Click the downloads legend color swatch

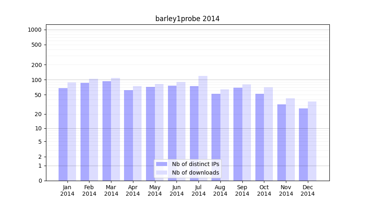(161, 173)
